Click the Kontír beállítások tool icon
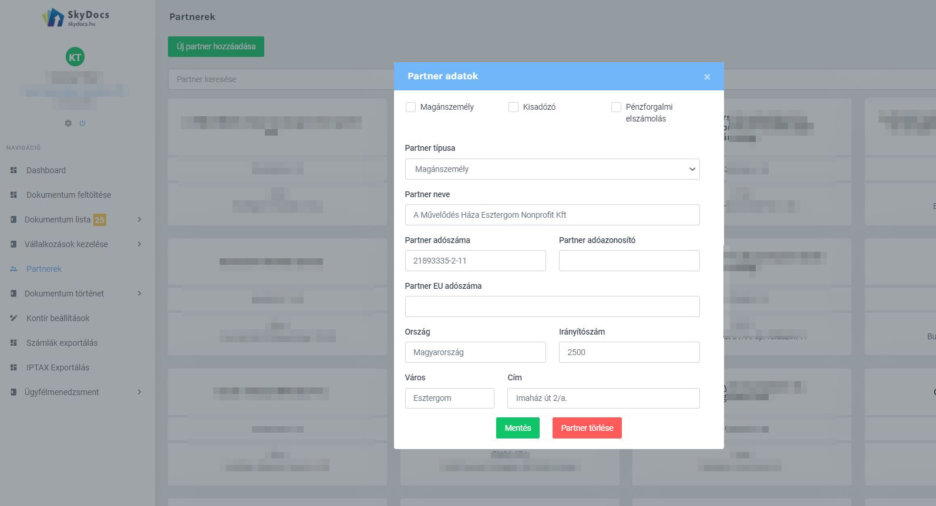936x506 pixels. point(14,318)
